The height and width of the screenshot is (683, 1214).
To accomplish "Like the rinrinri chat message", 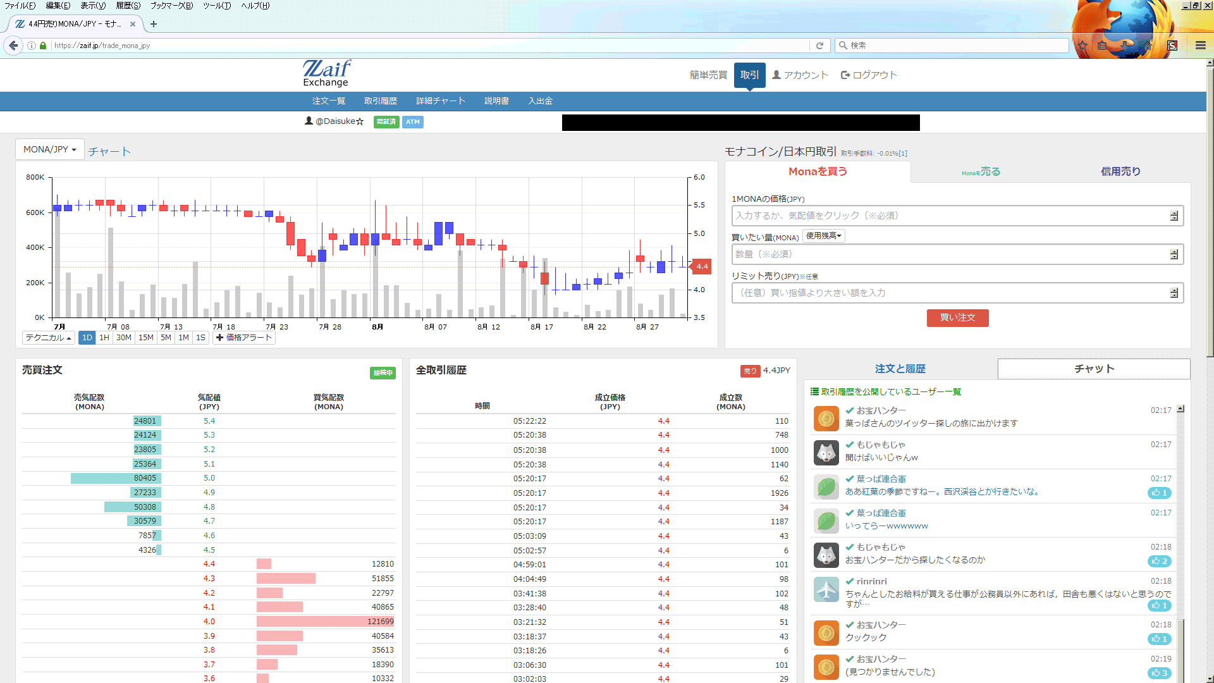I will (1159, 605).
